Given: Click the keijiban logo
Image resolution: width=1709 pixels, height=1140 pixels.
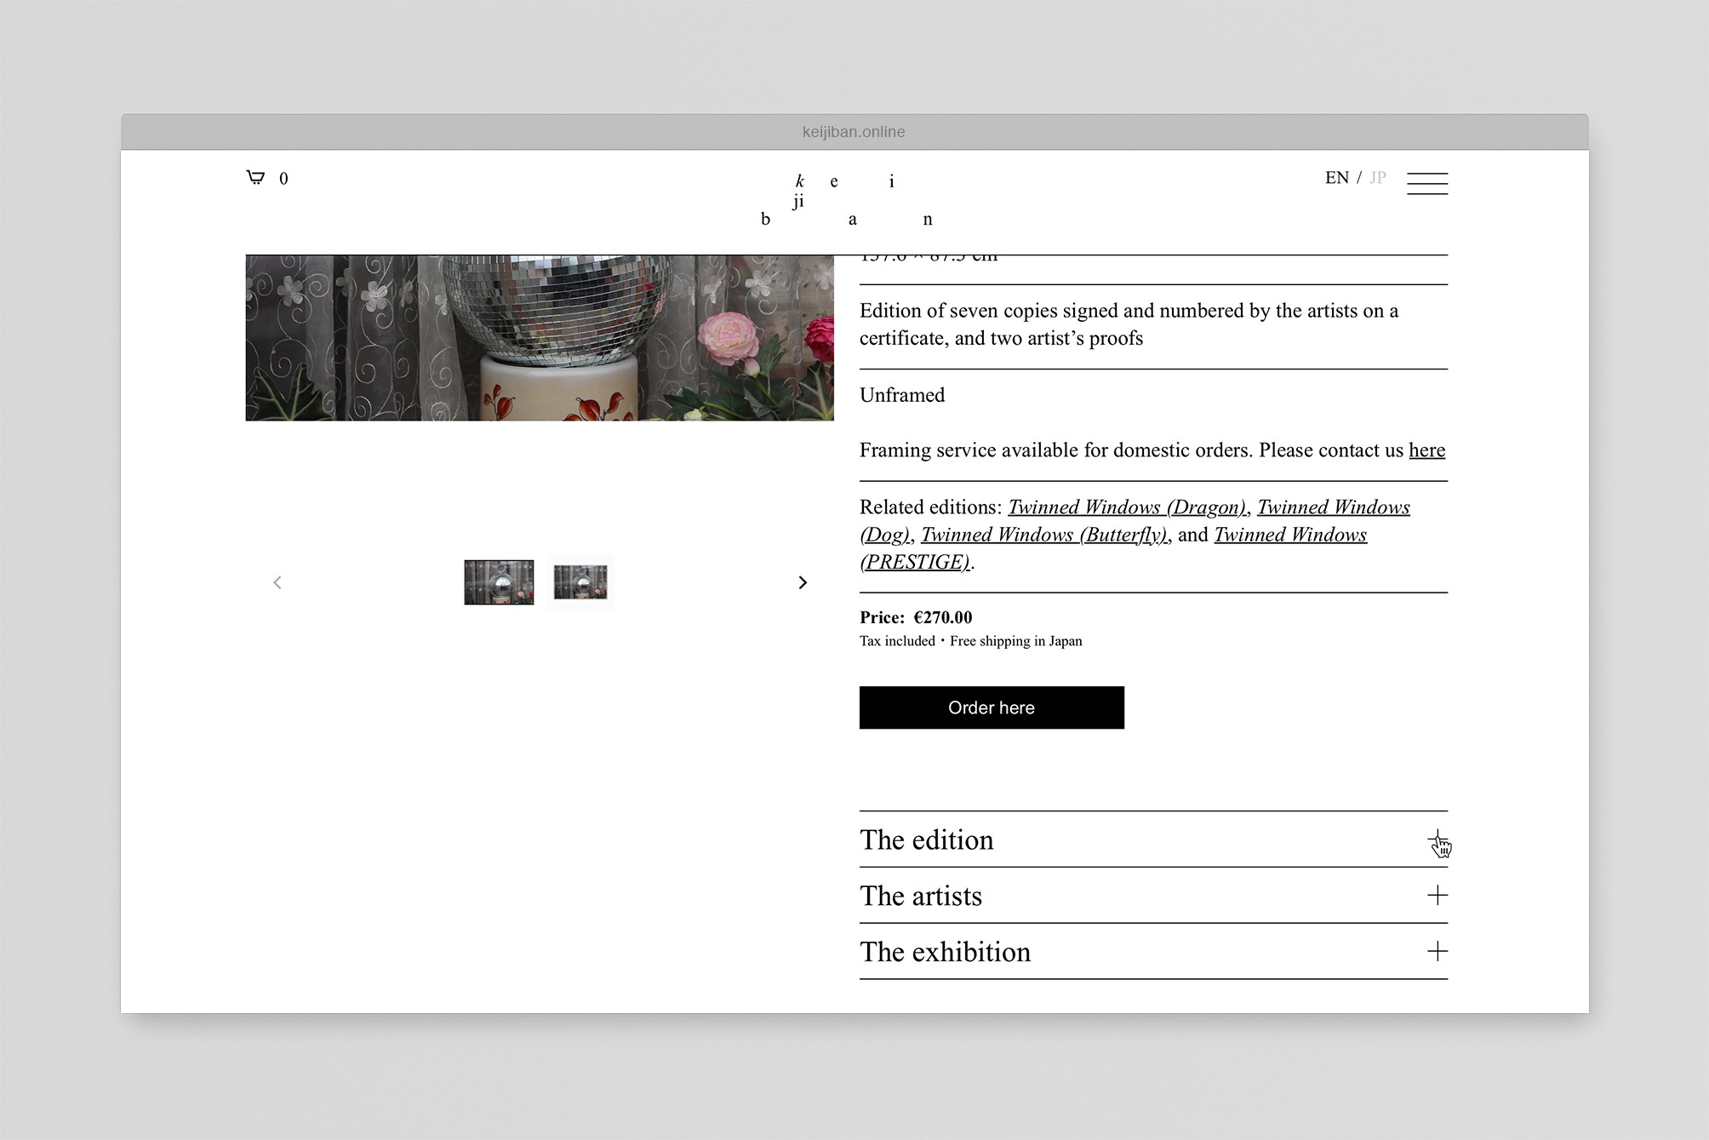Looking at the screenshot, I should click(847, 198).
